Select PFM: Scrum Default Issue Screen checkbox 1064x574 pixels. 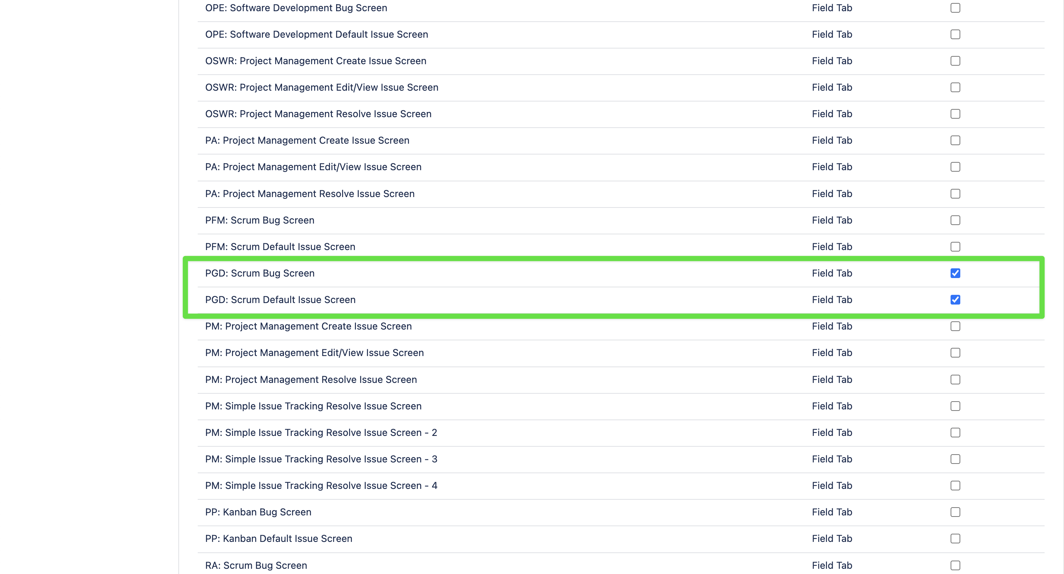(955, 247)
